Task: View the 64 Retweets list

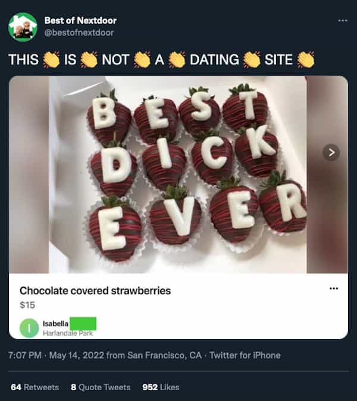Action: [35, 387]
